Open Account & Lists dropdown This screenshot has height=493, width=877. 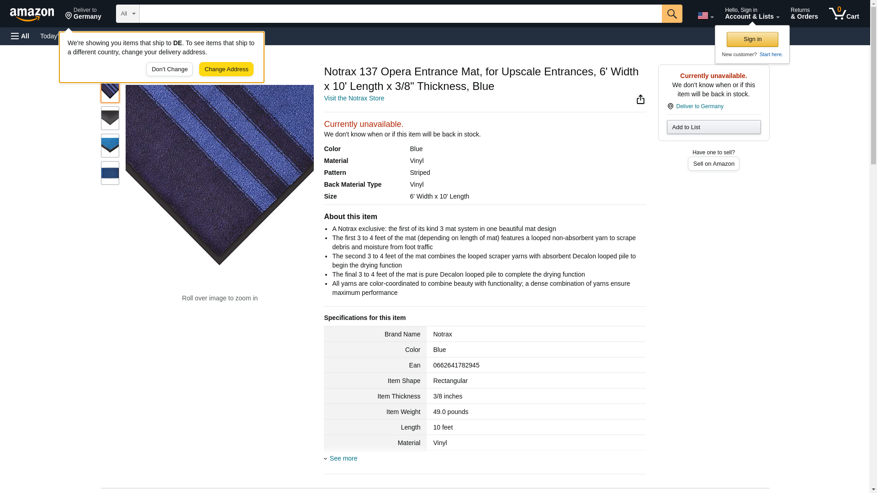point(752,13)
